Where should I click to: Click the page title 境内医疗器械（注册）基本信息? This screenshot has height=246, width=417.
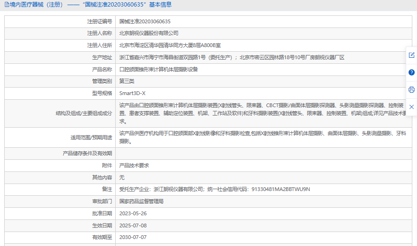[x=90, y=5]
